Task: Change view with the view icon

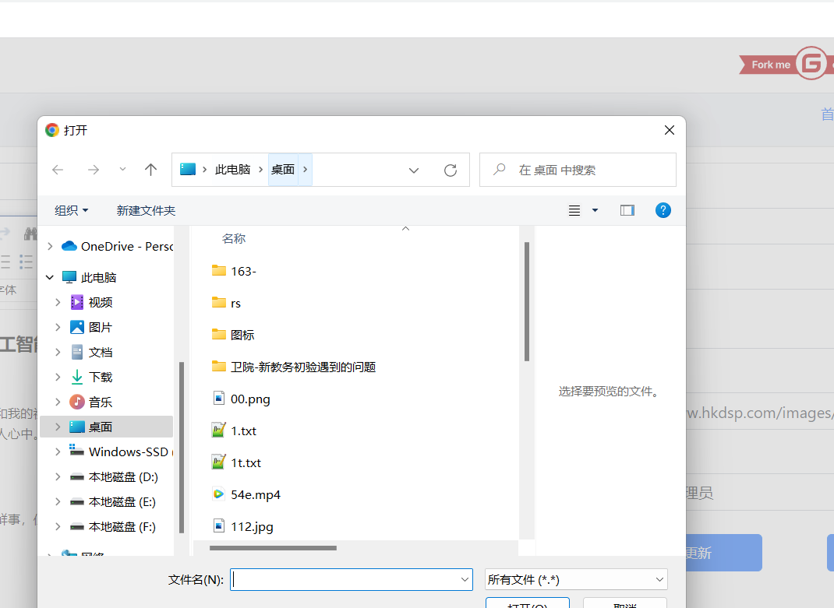Action: 574,210
